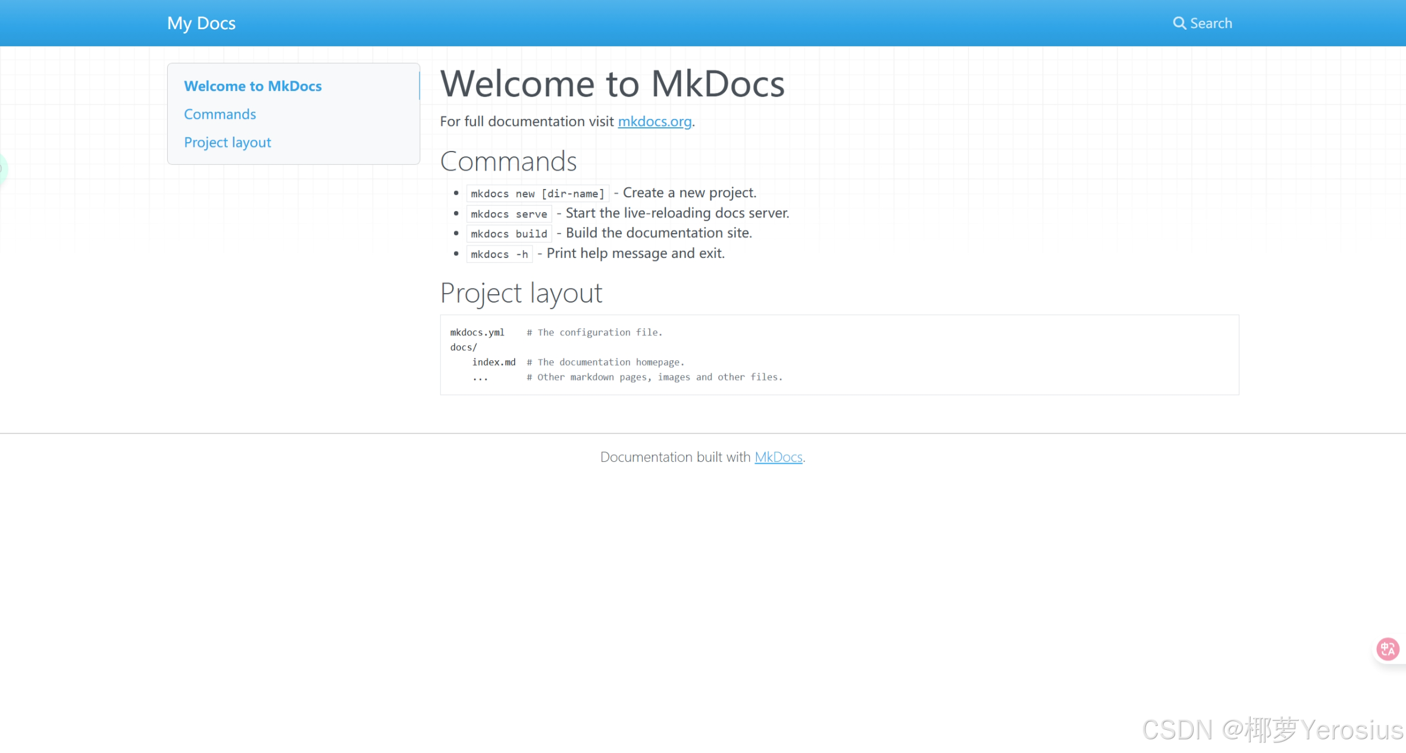This screenshot has width=1406, height=753.
Task: Open the MkDocs footer link
Action: (x=778, y=457)
